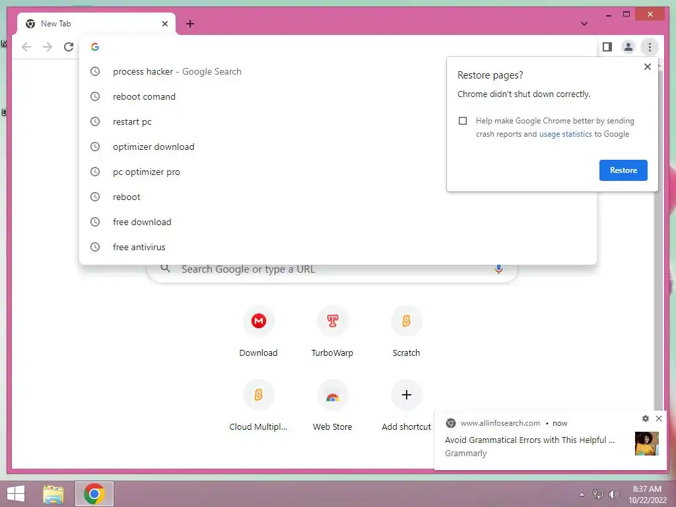Close the New Tab tab
676x507 pixels.
[164, 24]
